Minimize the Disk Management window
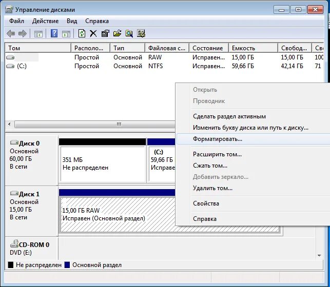The height and width of the screenshot is (287, 330). pos(282,10)
